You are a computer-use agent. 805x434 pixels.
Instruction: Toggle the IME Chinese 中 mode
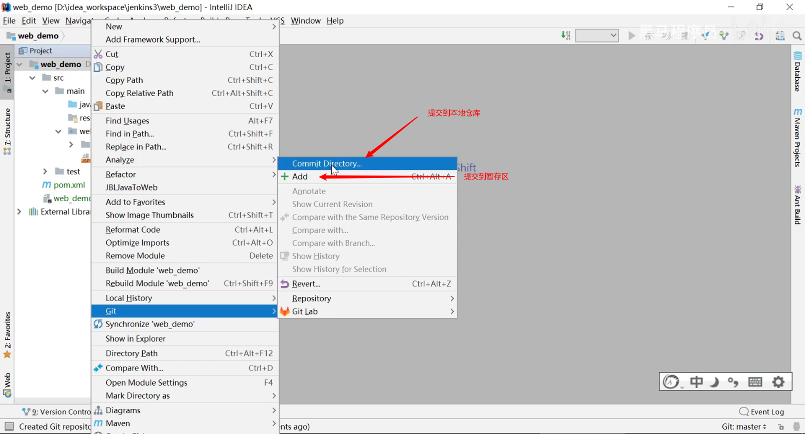click(696, 382)
